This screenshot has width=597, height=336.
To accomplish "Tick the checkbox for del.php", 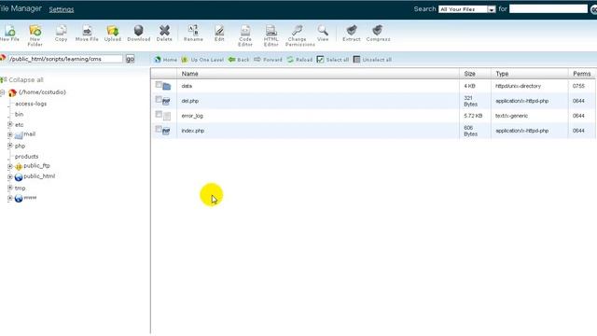I will (x=159, y=100).
